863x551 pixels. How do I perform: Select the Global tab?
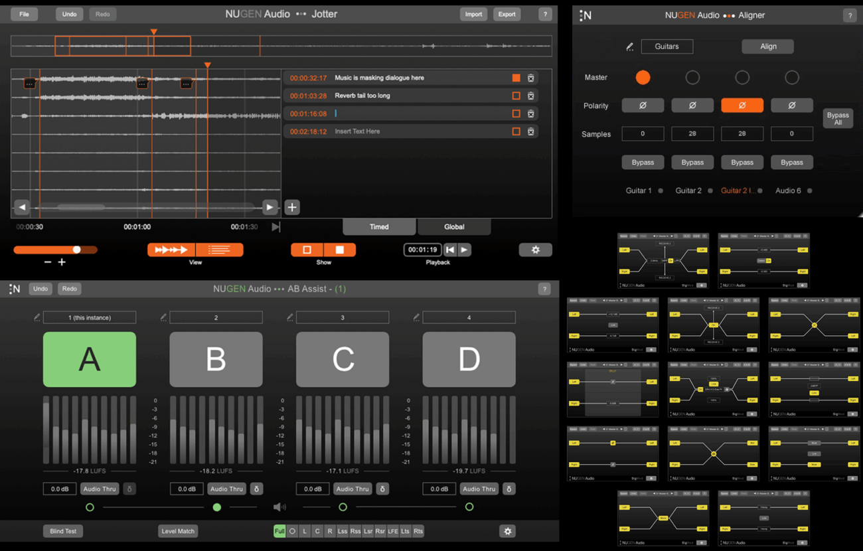click(x=454, y=227)
